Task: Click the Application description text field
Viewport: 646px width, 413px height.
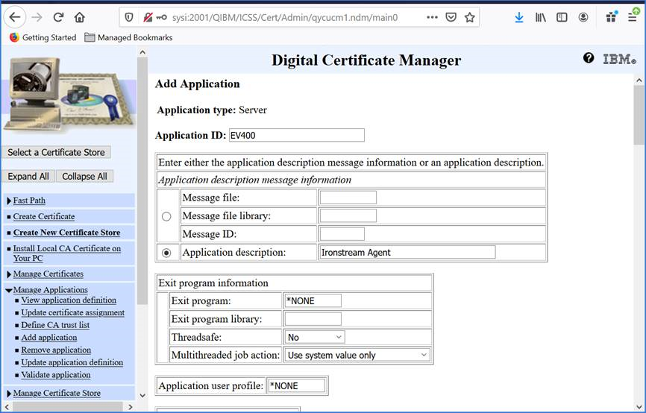Action: (408, 253)
